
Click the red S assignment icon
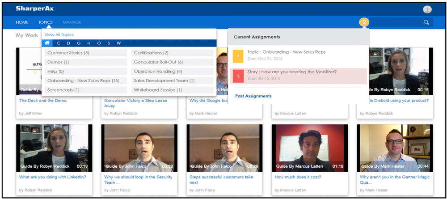[238, 76]
